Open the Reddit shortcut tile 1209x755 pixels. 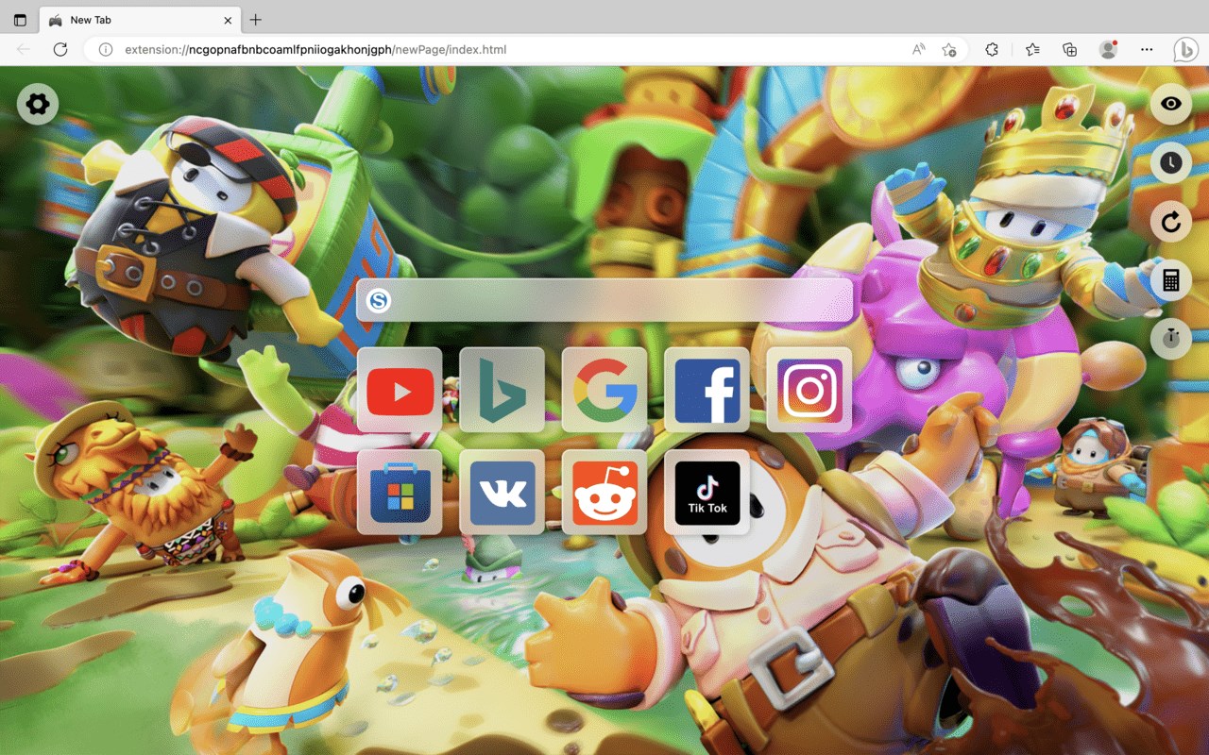(604, 492)
